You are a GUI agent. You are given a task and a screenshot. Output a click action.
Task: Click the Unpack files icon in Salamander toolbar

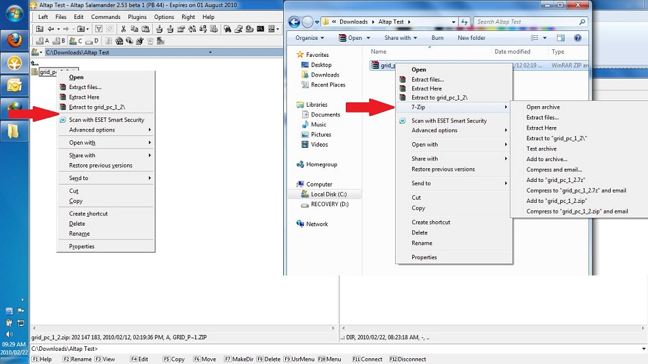[170, 29]
